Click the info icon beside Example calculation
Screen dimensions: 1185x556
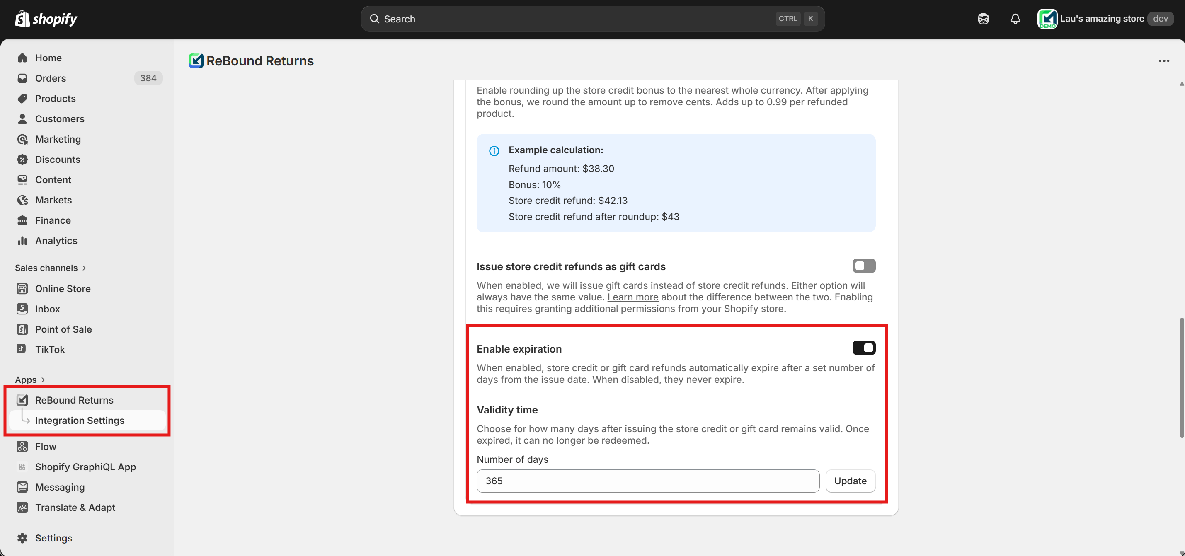[x=494, y=151]
